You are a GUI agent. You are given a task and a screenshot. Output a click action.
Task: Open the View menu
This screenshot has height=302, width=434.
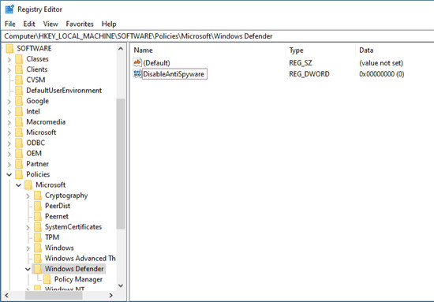coord(51,24)
